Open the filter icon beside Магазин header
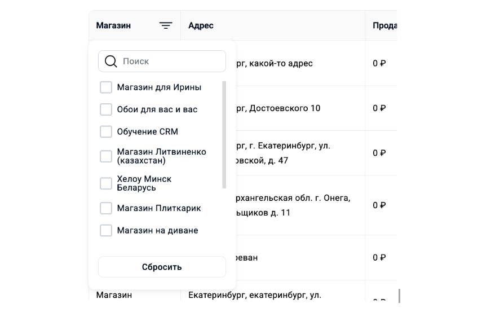 tap(166, 25)
